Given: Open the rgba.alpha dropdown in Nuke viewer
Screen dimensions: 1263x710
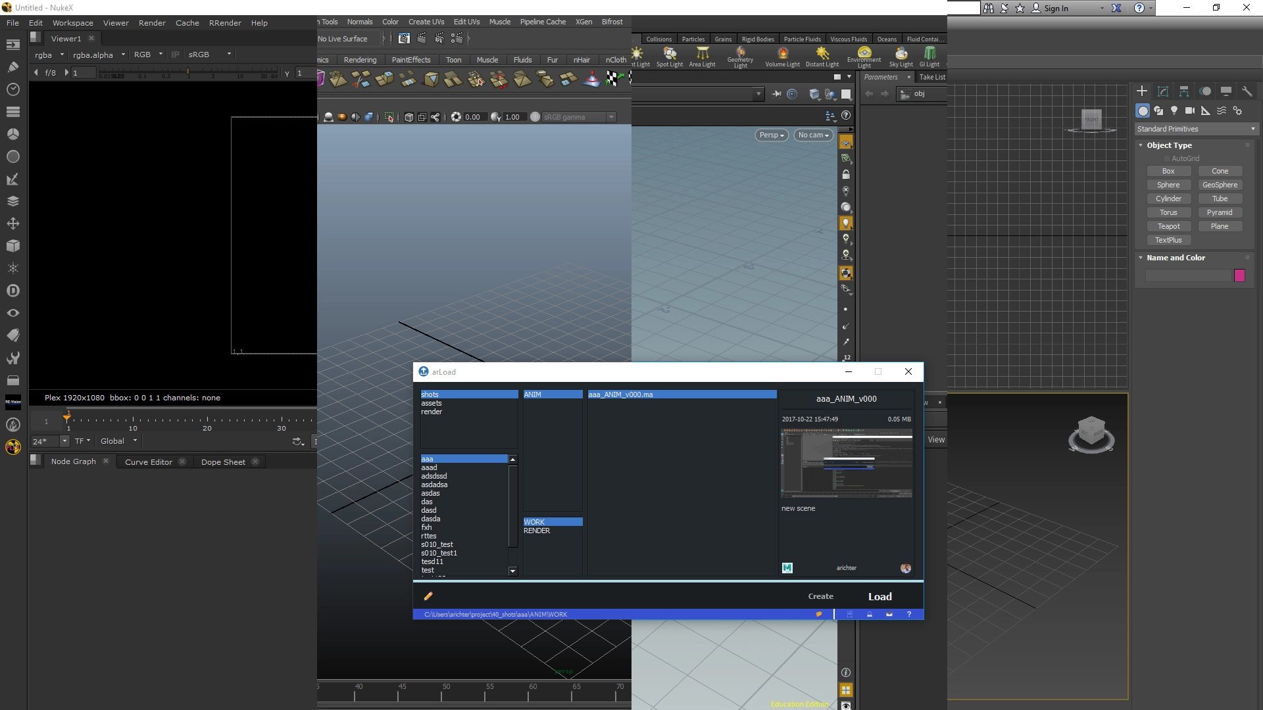Looking at the screenshot, I should (x=99, y=55).
